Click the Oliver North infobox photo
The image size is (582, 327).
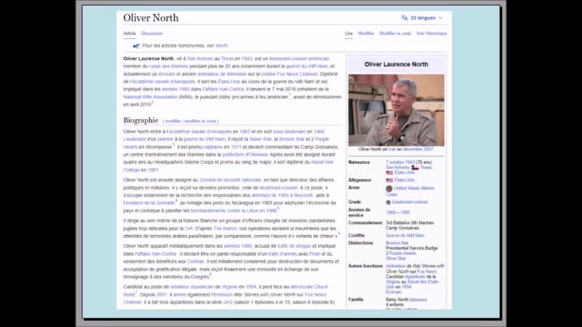coord(396,110)
